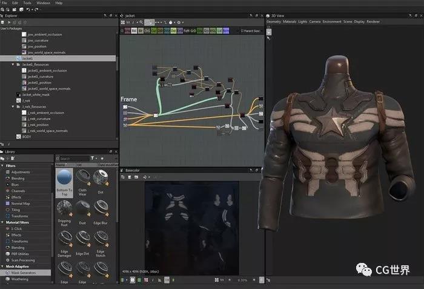Add a Normal (Nrm) node from node bar
Viewport: 424px width, 289px height.
pos(226,31)
